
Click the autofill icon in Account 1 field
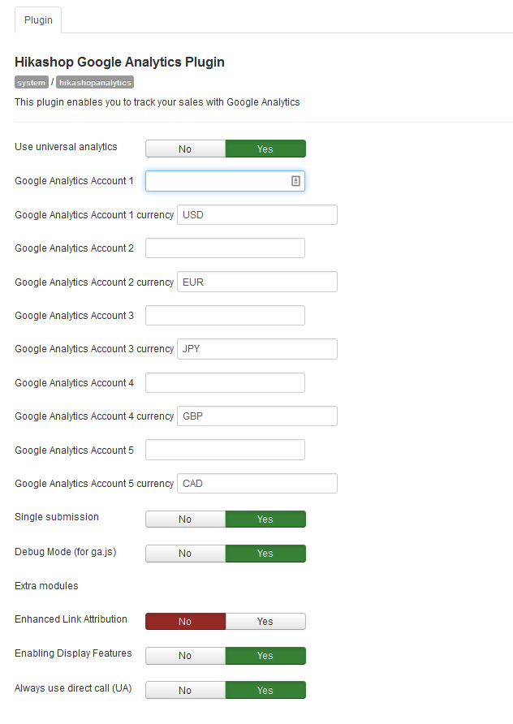[x=295, y=181]
